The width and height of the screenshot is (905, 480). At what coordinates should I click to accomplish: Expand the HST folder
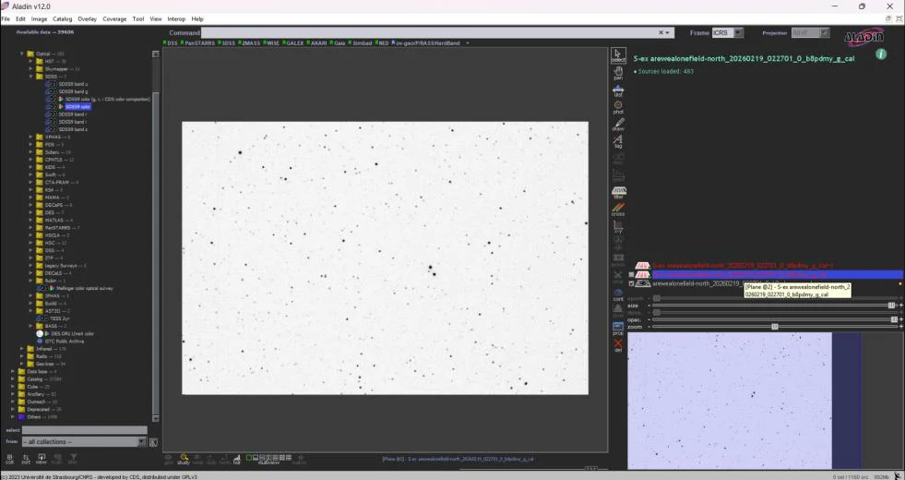(31, 61)
